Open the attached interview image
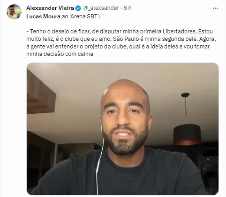Image resolution: width=226 pixels, height=197 pixels. (x=122, y=129)
